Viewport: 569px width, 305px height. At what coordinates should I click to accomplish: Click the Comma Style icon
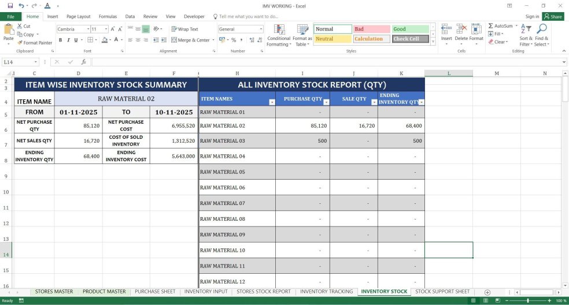tap(240, 40)
